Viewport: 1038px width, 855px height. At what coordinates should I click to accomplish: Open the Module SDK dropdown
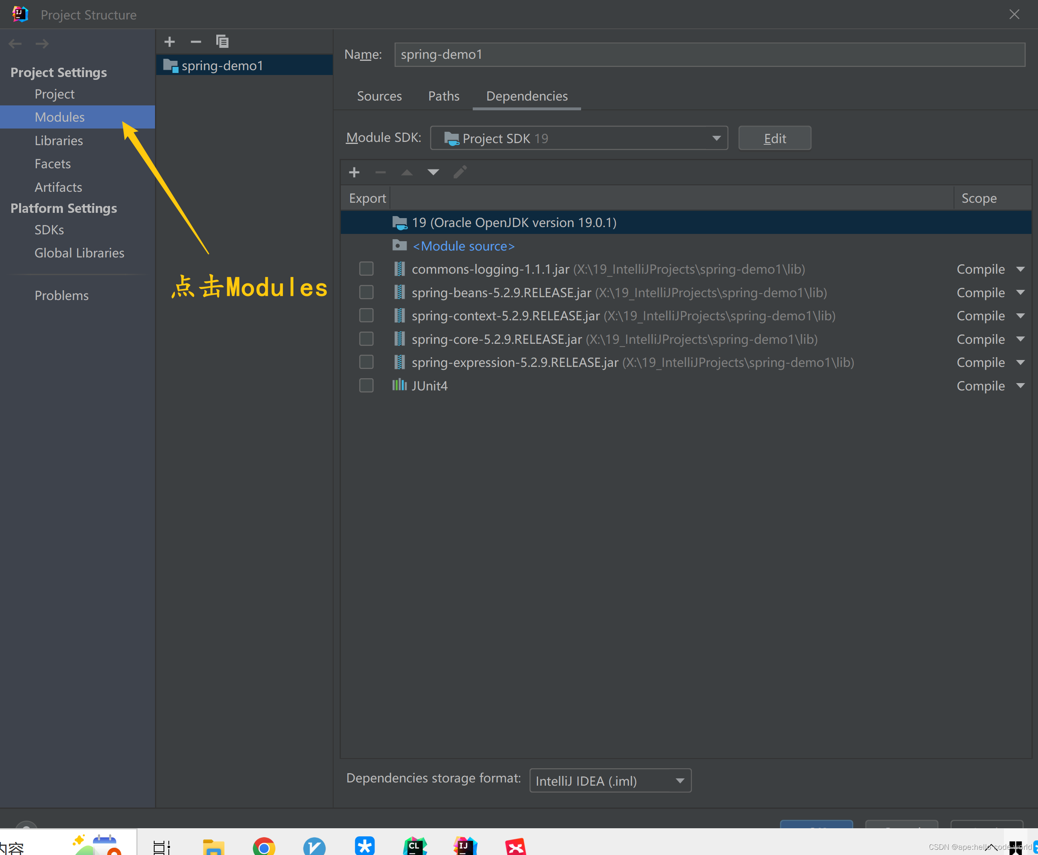[579, 138]
